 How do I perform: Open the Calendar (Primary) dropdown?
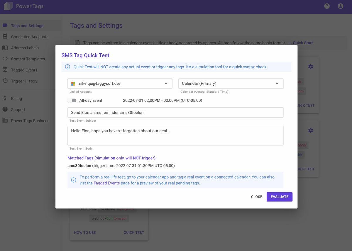tap(231, 84)
